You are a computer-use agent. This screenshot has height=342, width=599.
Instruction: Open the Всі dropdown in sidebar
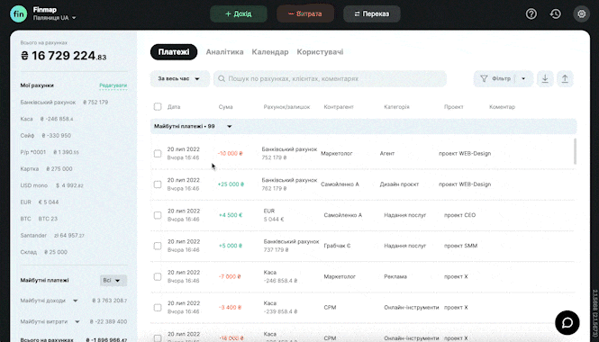(113, 281)
